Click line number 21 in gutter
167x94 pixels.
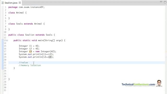click(5, 63)
